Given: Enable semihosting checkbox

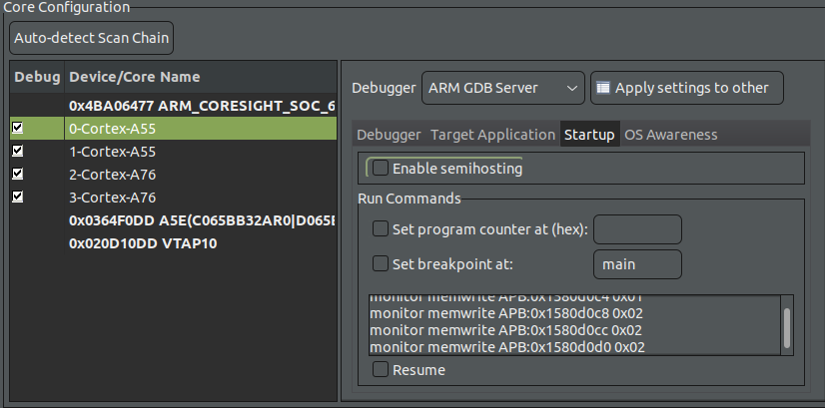Looking at the screenshot, I should point(381,169).
